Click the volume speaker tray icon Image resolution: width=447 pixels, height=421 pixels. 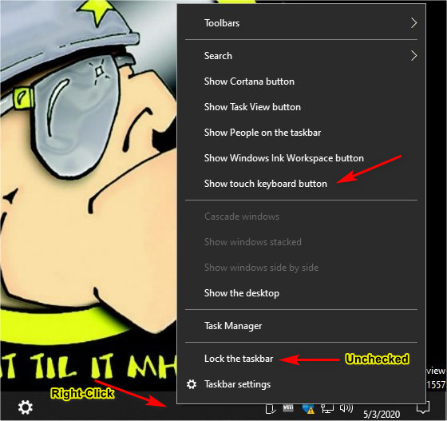[346, 408]
